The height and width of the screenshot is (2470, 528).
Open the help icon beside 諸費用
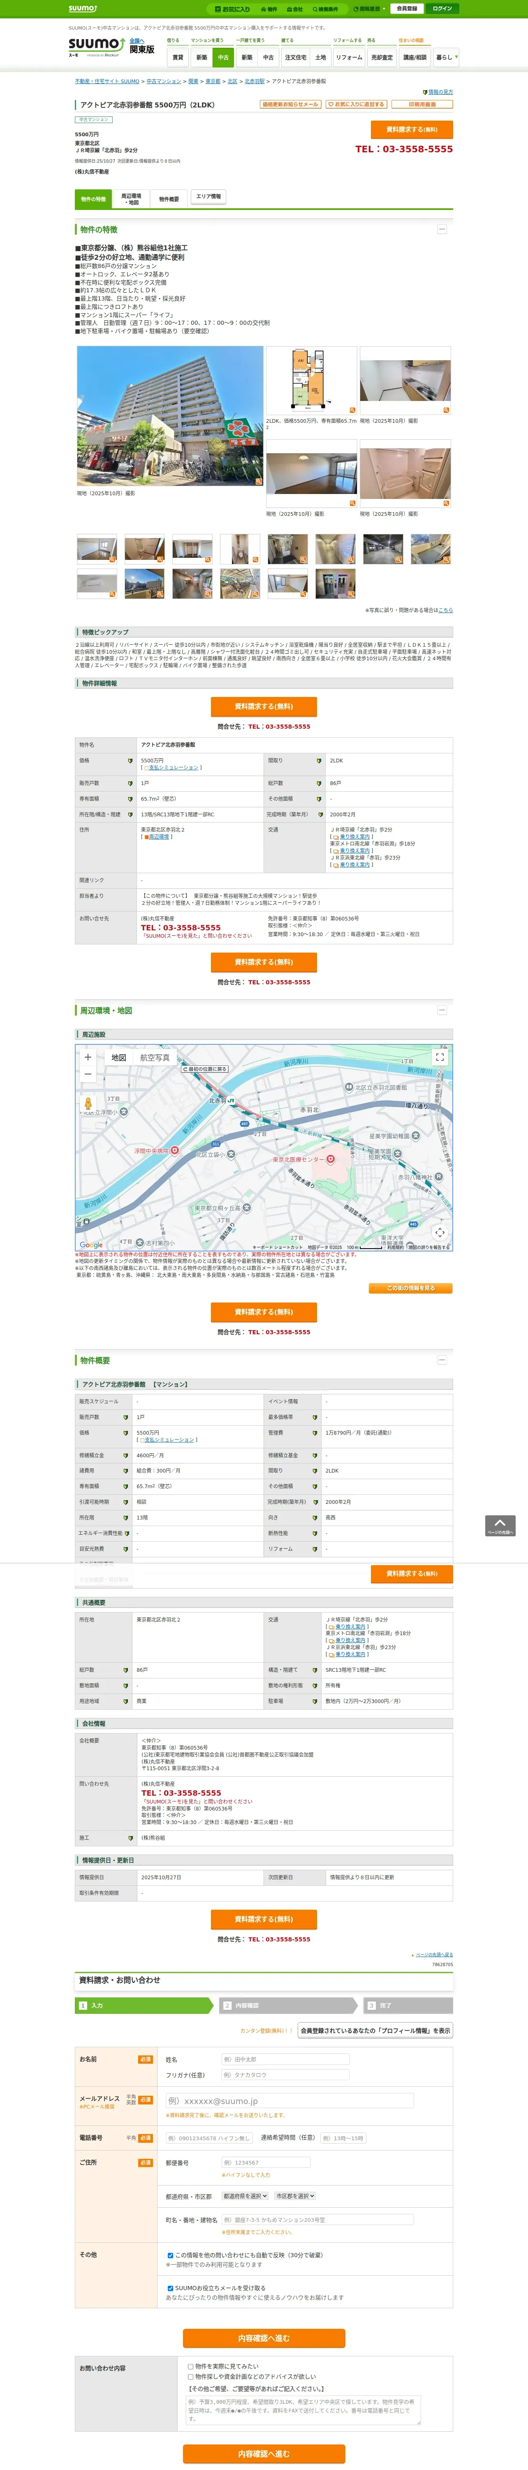tap(125, 1470)
